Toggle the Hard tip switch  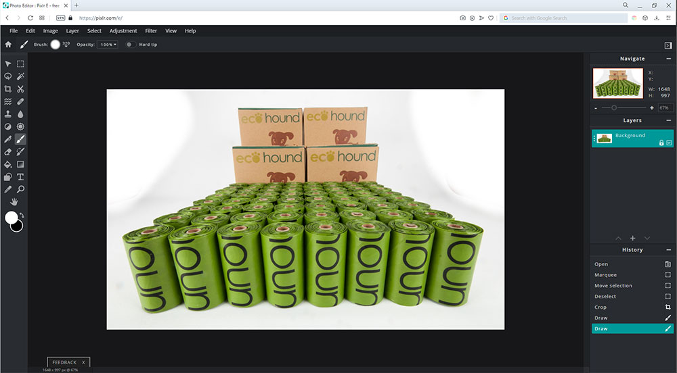tap(130, 45)
